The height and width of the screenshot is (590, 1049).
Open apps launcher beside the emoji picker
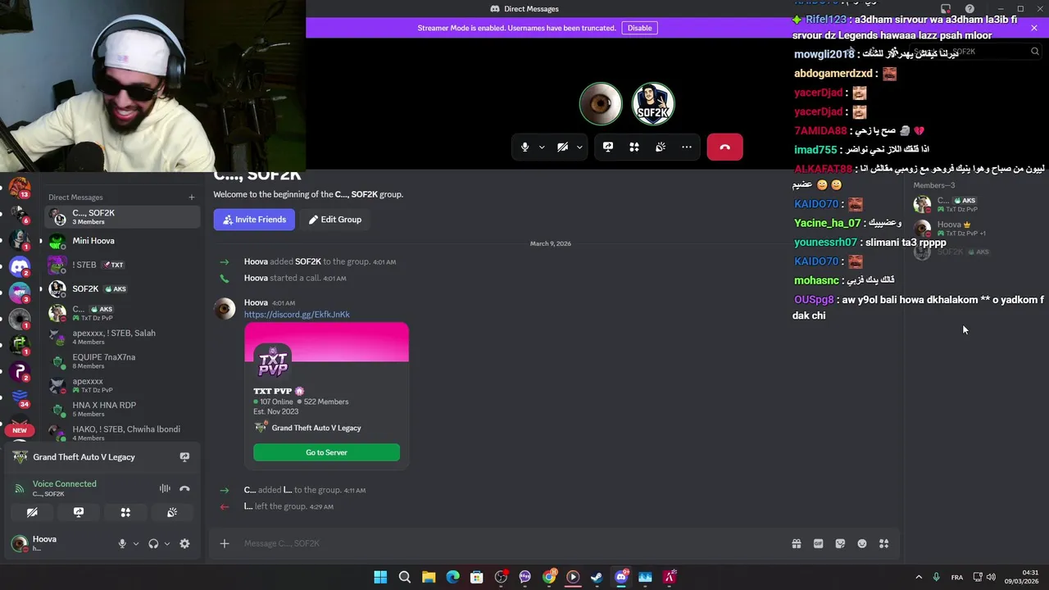884,543
